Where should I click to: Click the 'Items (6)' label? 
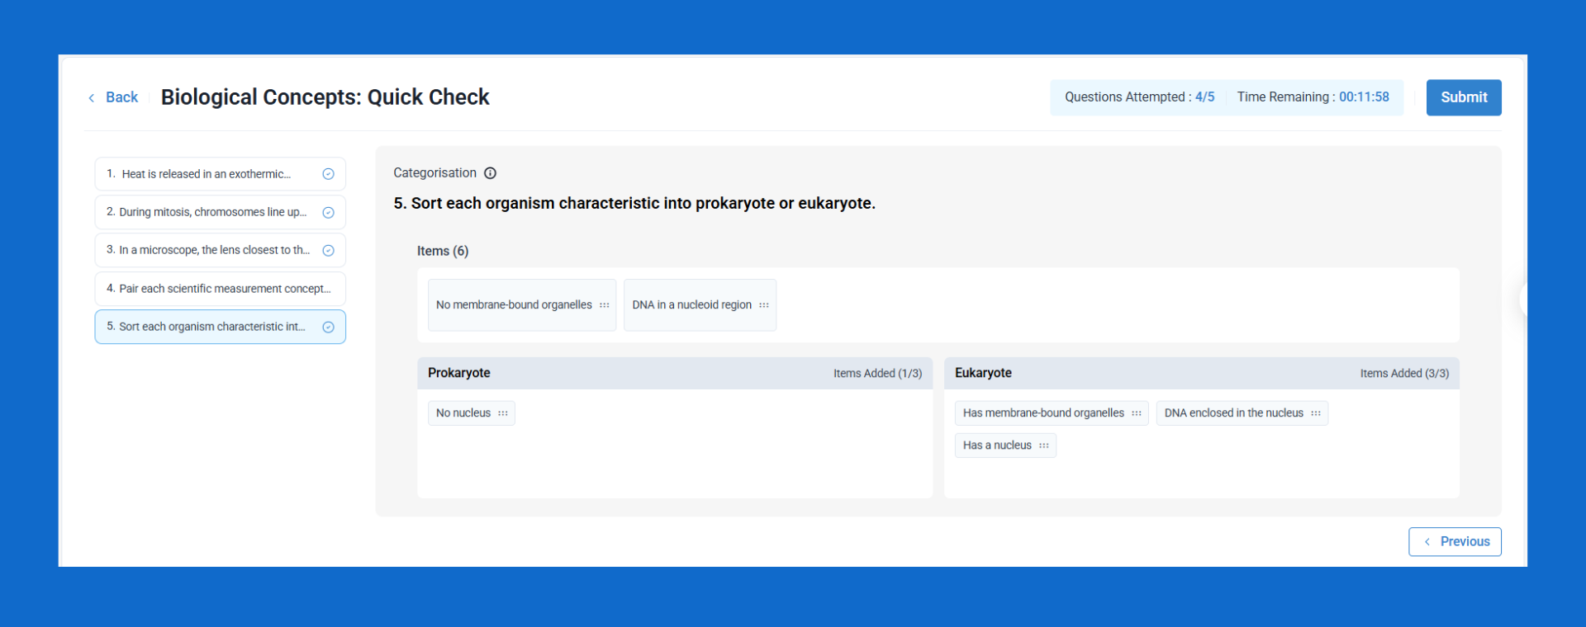click(443, 251)
